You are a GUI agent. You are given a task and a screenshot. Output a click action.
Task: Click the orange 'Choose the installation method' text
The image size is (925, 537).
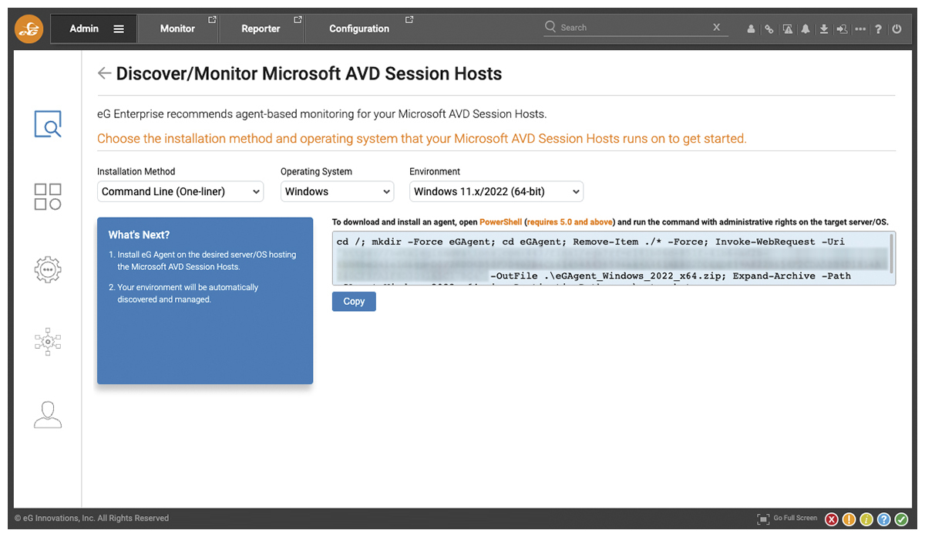pos(422,139)
